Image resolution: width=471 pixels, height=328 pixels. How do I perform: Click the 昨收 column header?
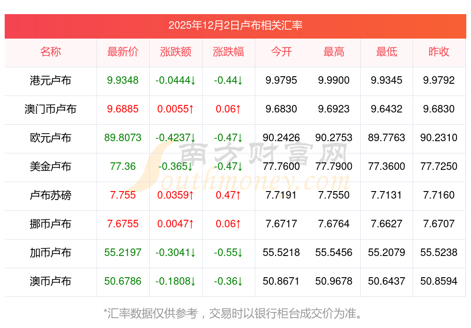(439, 52)
